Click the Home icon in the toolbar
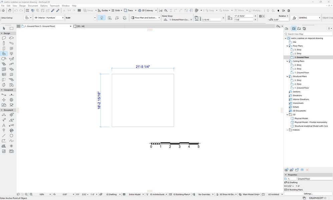The image size is (333, 200). click(x=3, y=10)
